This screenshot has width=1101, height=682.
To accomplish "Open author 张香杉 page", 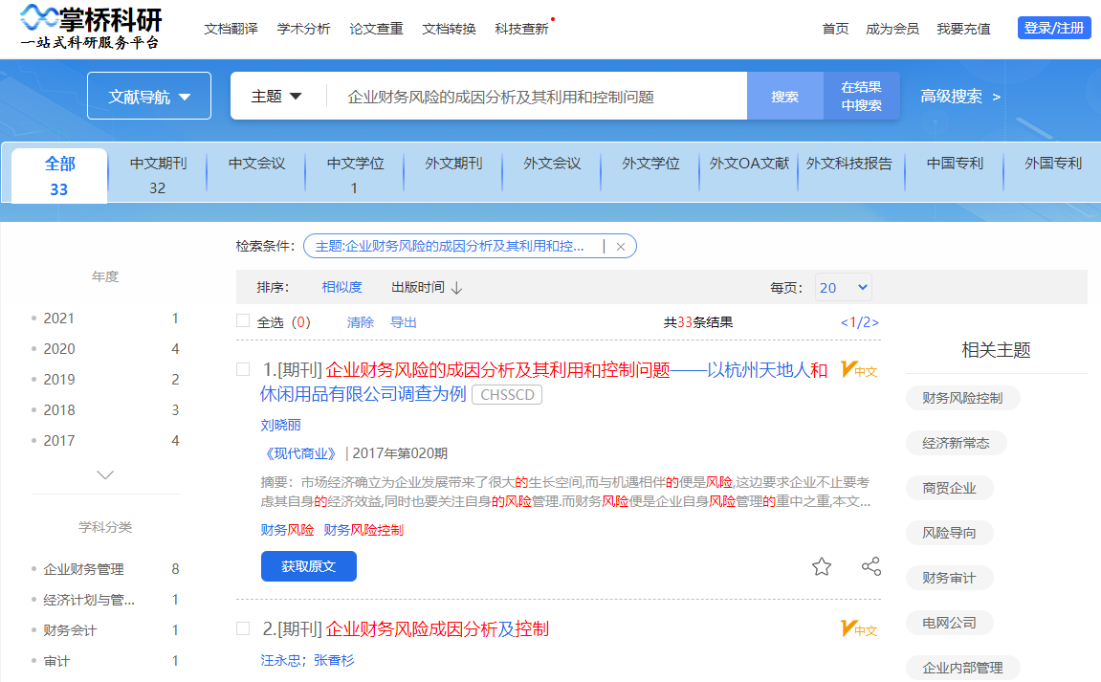I will pos(334,660).
